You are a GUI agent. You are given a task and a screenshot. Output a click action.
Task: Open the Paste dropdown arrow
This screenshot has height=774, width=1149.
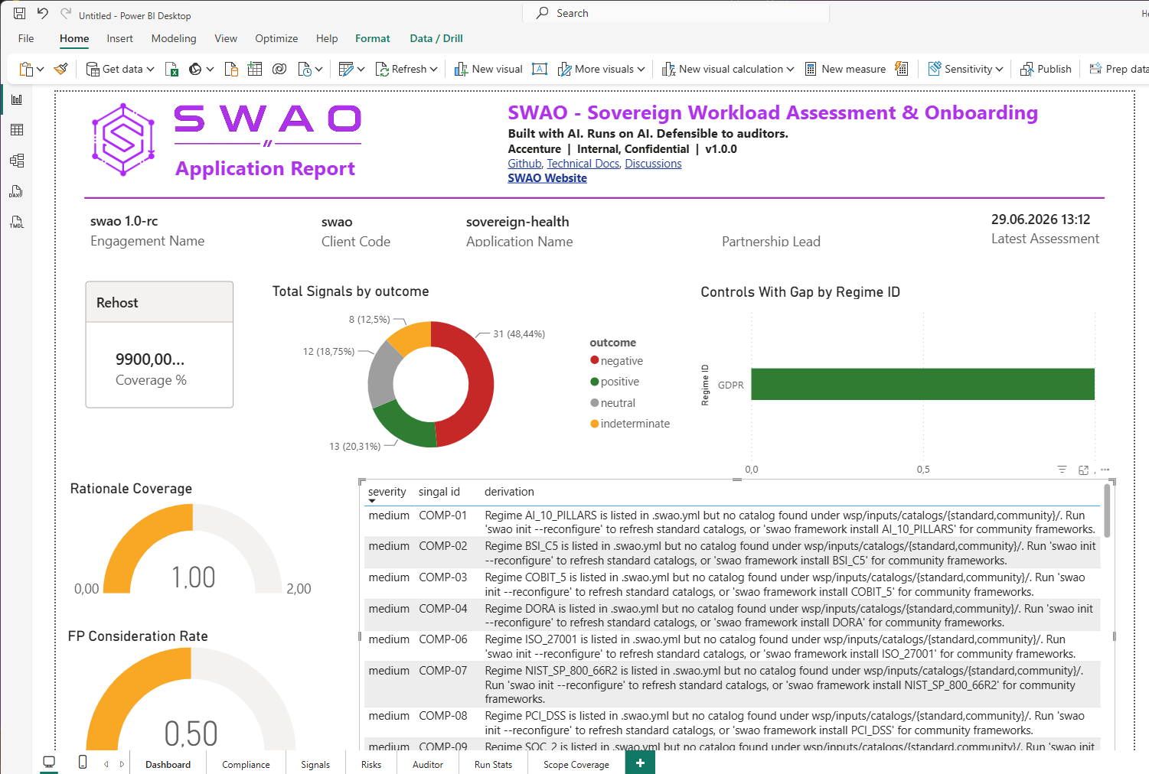coord(41,70)
